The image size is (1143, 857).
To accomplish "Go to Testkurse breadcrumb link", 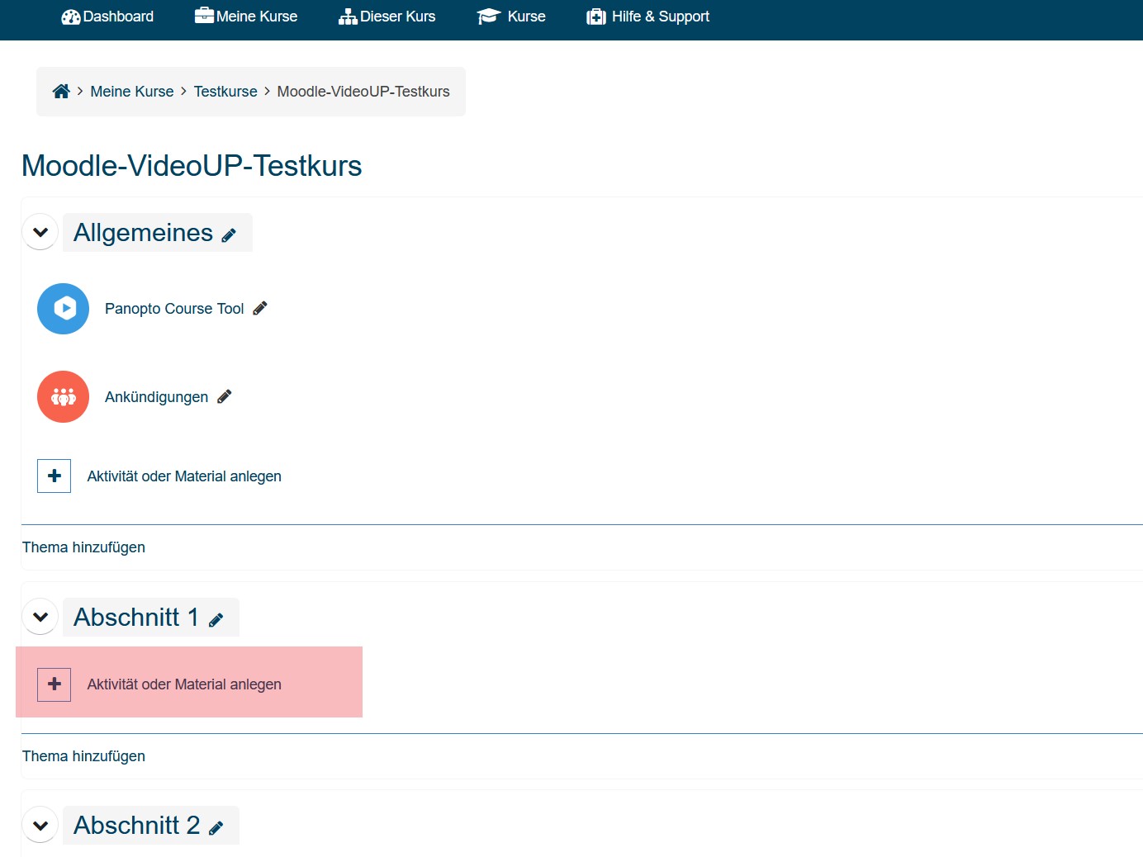I will (x=225, y=92).
